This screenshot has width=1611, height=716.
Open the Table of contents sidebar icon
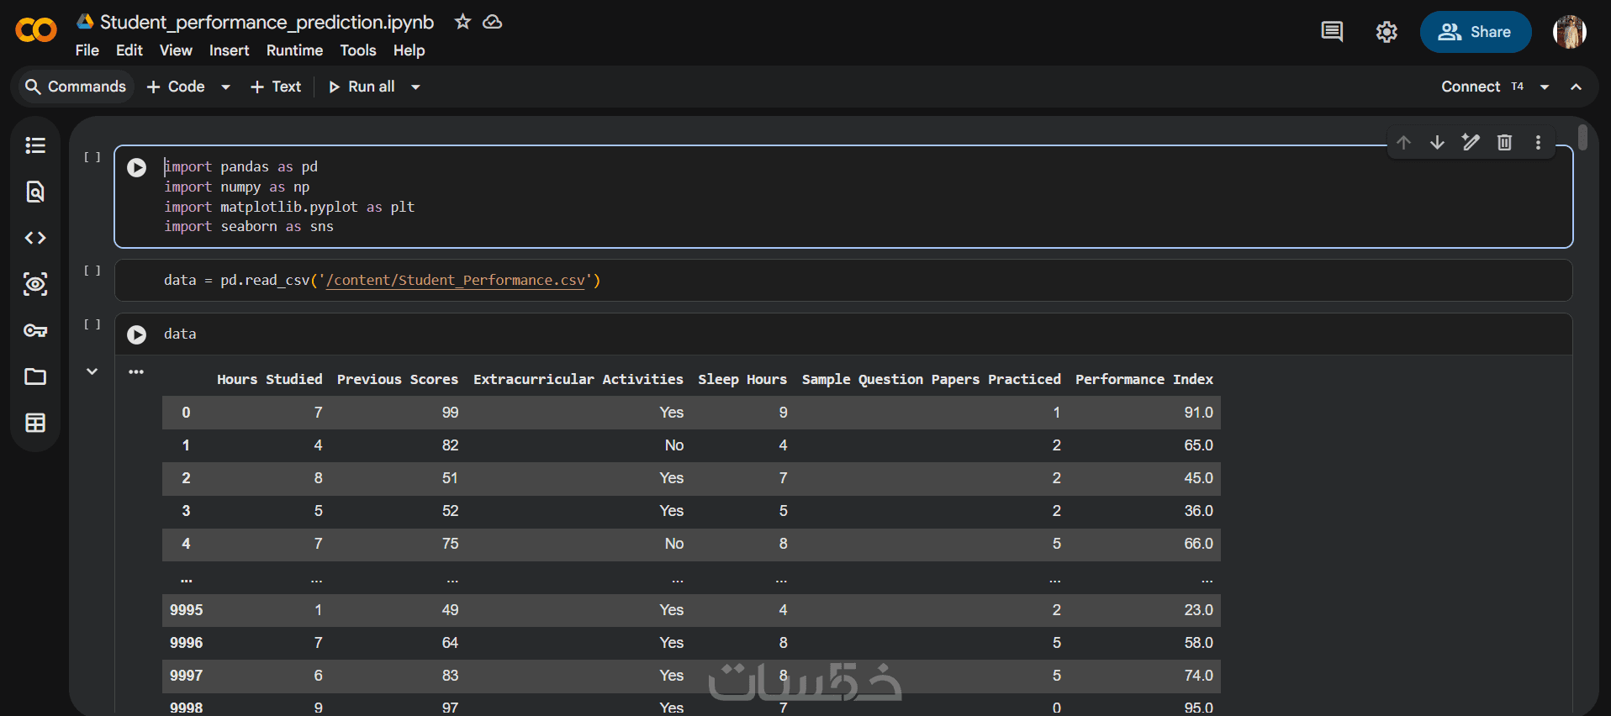pyautogui.click(x=35, y=145)
